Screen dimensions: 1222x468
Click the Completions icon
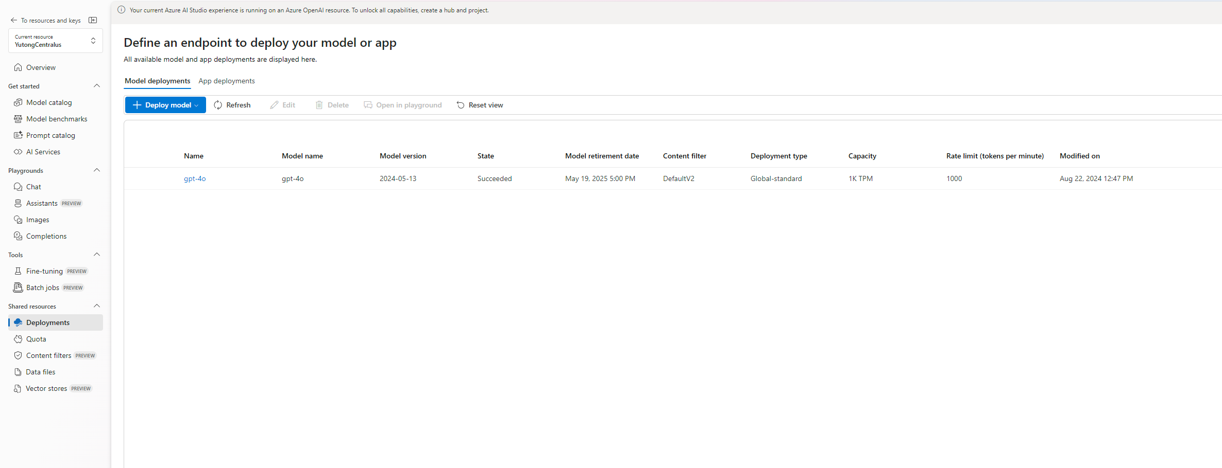[x=18, y=236]
